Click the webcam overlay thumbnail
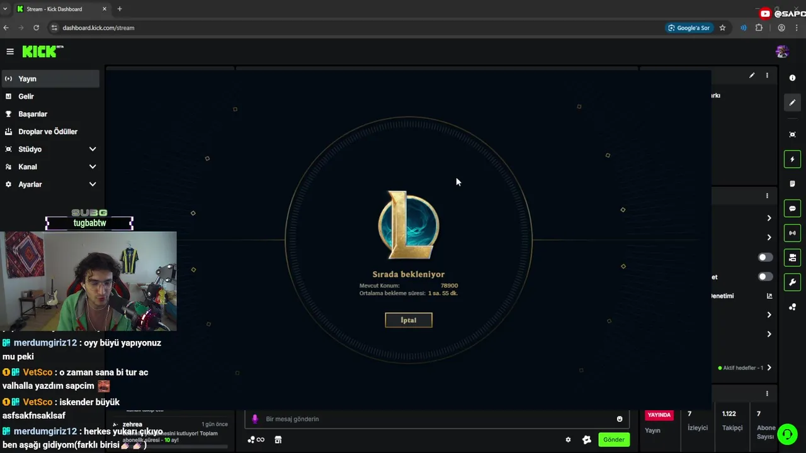The height and width of the screenshot is (453, 806). point(88,281)
